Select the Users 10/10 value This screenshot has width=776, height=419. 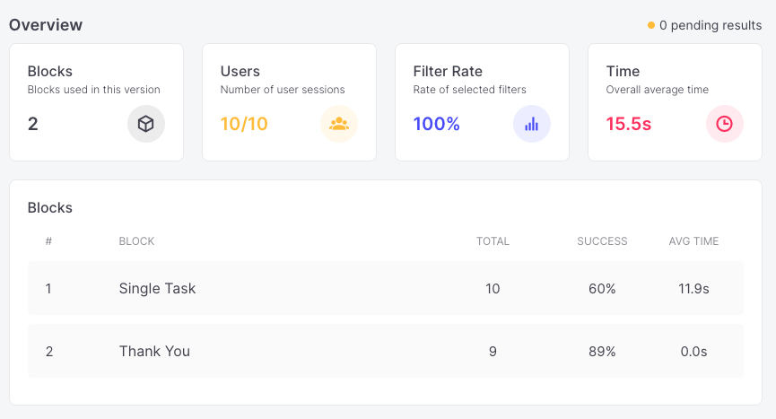tap(244, 124)
